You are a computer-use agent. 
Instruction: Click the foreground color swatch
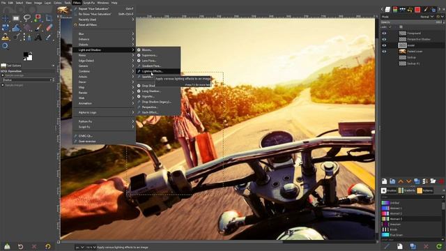point(26,54)
